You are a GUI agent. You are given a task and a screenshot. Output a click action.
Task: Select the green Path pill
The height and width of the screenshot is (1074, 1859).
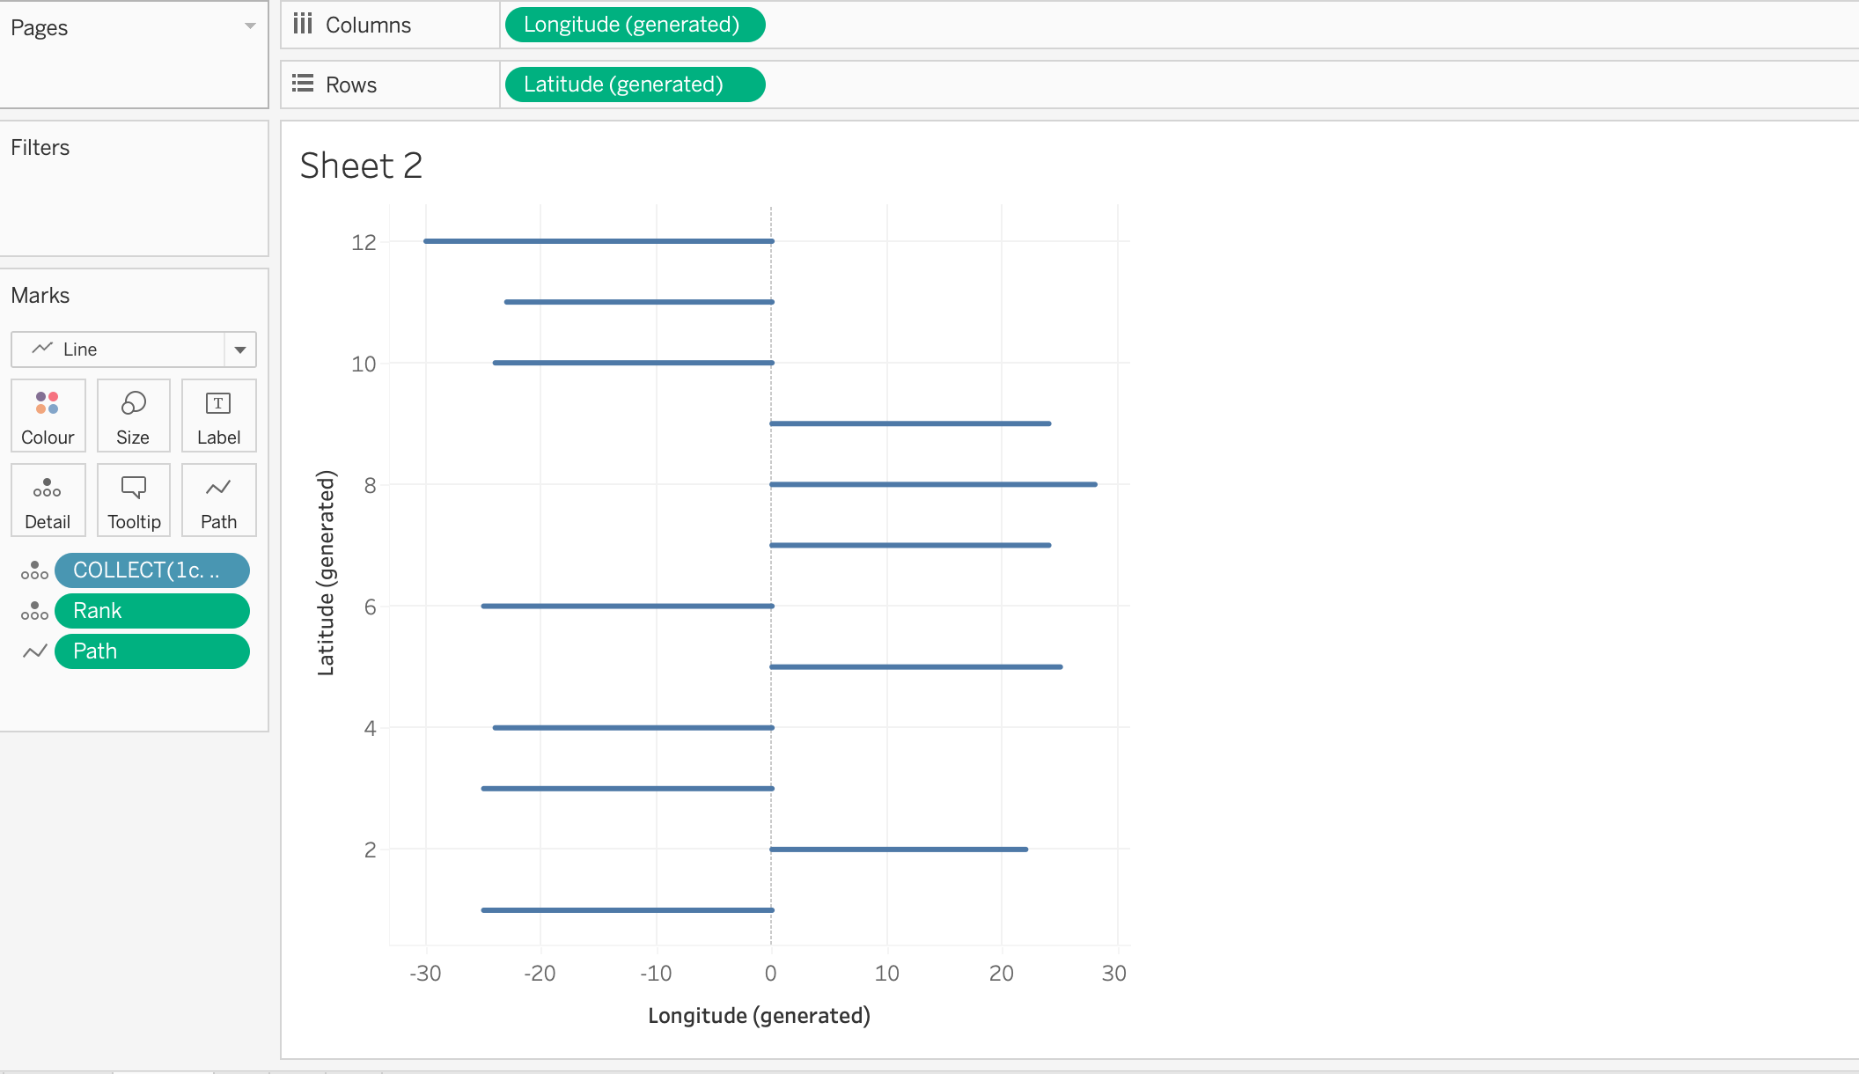[x=151, y=651]
